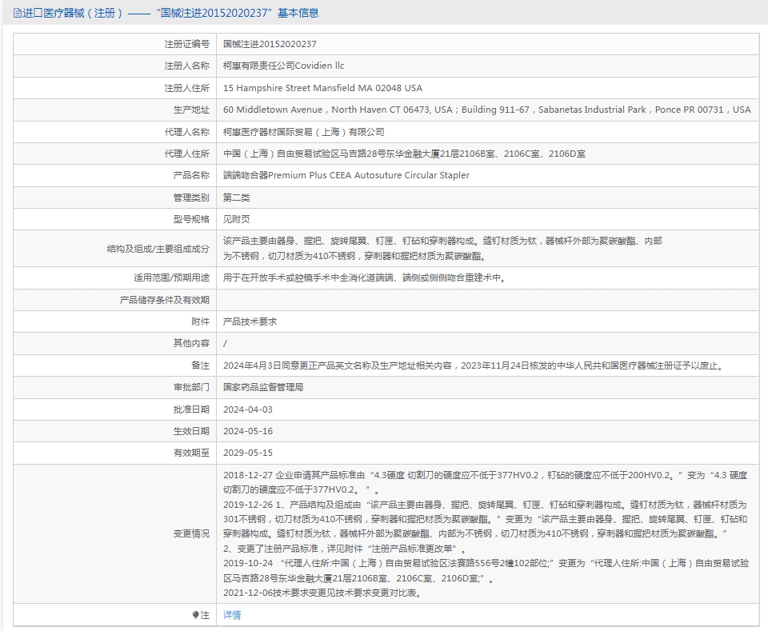
Task: Click the 代理人名称 label
Action: pyautogui.click(x=186, y=132)
